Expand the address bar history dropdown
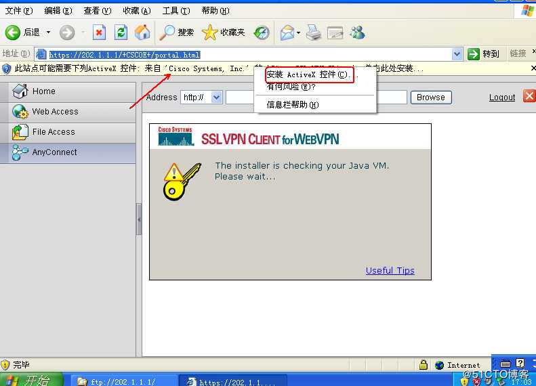 [457, 54]
